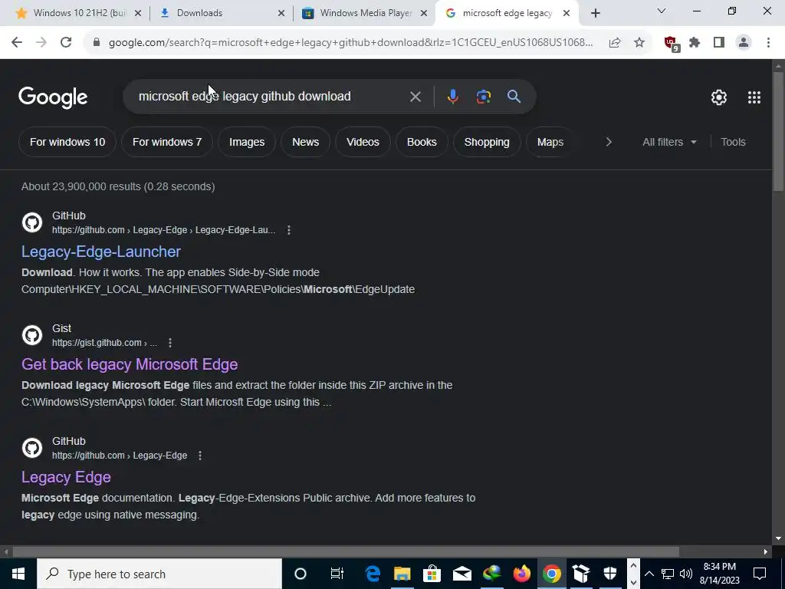Show hidden system tray icons
This screenshot has width=785, height=589.
(x=649, y=574)
